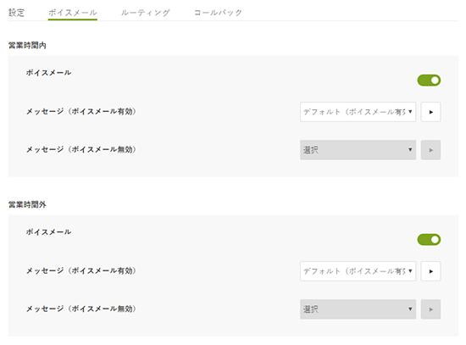Play the after-hours voicemail-disabled message
Screen dimensions: 466x345
[x=430, y=309]
